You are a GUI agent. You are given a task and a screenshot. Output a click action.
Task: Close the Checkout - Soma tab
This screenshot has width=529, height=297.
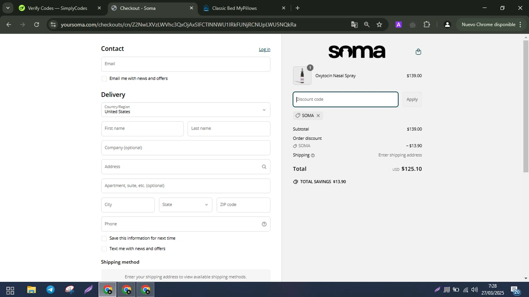(191, 8)
